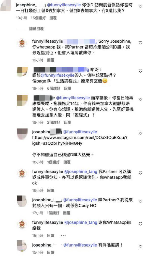The image size is (145, 260).
Task: Like the last comment 有咩喺度講
Action: [x=140, y=246]
